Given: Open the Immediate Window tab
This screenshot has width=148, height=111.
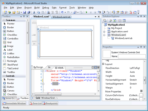Looking at the screenshot, I should [x=14, y=103].
